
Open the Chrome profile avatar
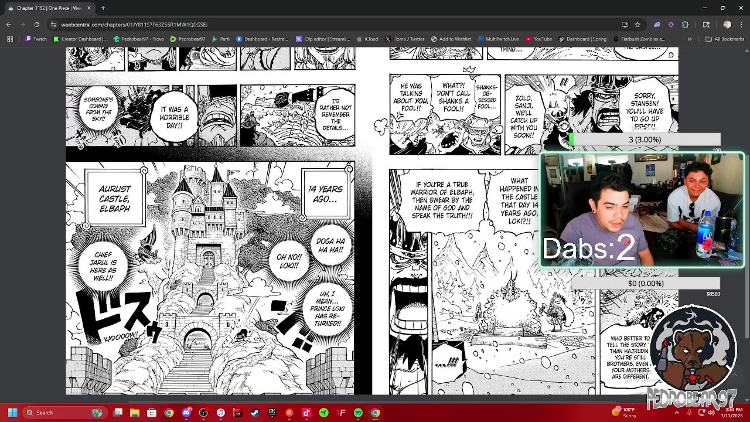[x=727, y=25]
